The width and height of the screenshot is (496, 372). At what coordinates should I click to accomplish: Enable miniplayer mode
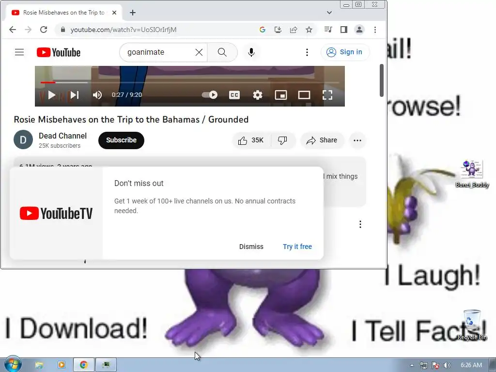[x=281, y=95]
